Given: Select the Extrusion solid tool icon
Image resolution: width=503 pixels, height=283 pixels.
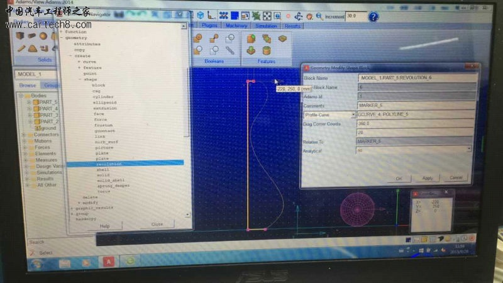Looking at the screenshot, I should click(44, 48).
